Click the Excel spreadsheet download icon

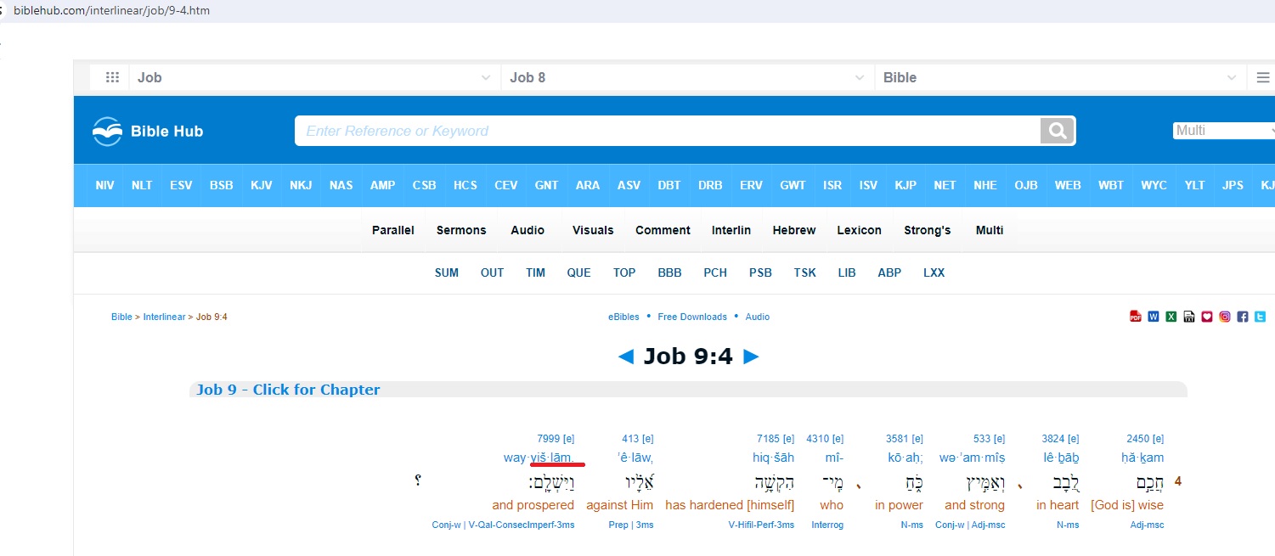1171,317
